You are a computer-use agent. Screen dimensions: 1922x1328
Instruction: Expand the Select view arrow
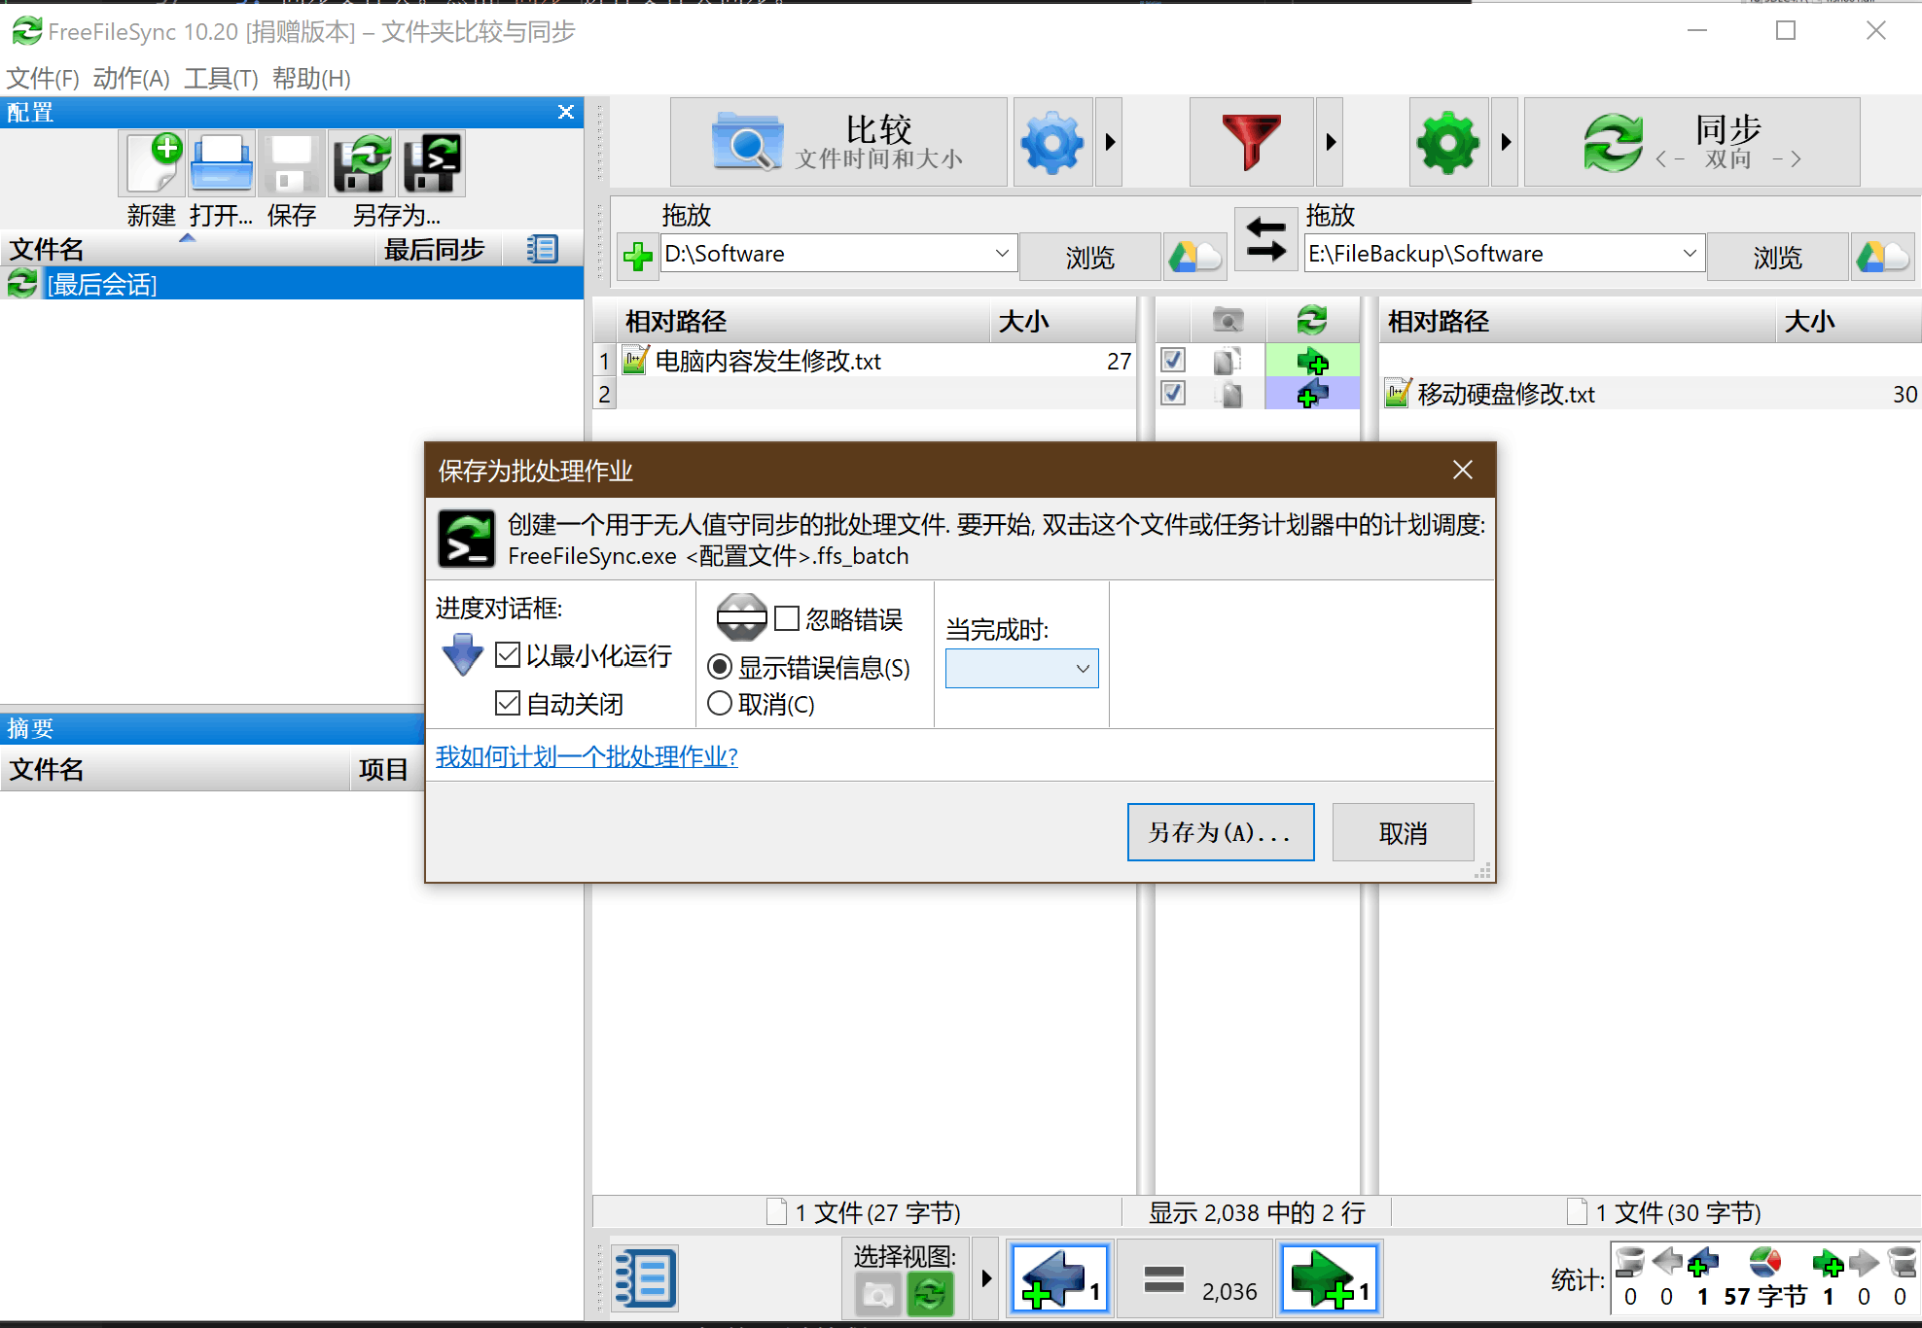[x=985, y=1277]
